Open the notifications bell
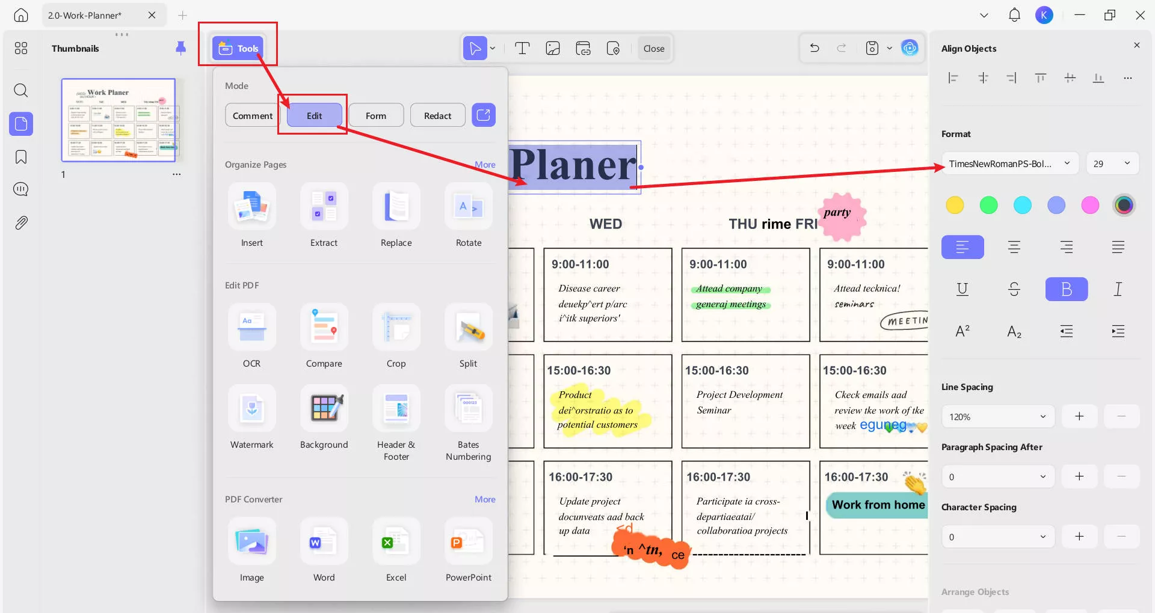1155x613 pixels. click(x=1014, y=15)
